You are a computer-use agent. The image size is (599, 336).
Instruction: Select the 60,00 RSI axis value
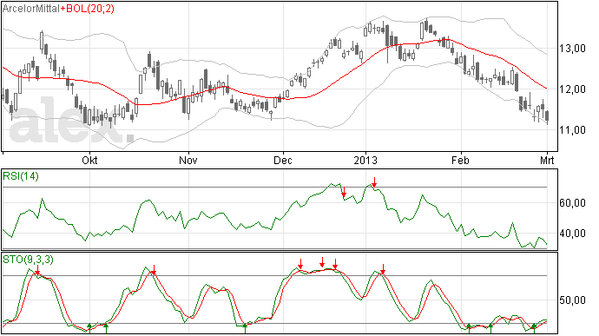tap(572, 203)
